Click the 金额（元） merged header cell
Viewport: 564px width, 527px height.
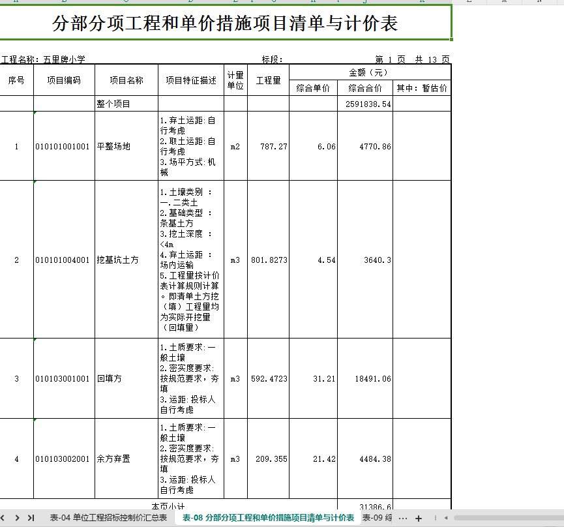[370, 72]
